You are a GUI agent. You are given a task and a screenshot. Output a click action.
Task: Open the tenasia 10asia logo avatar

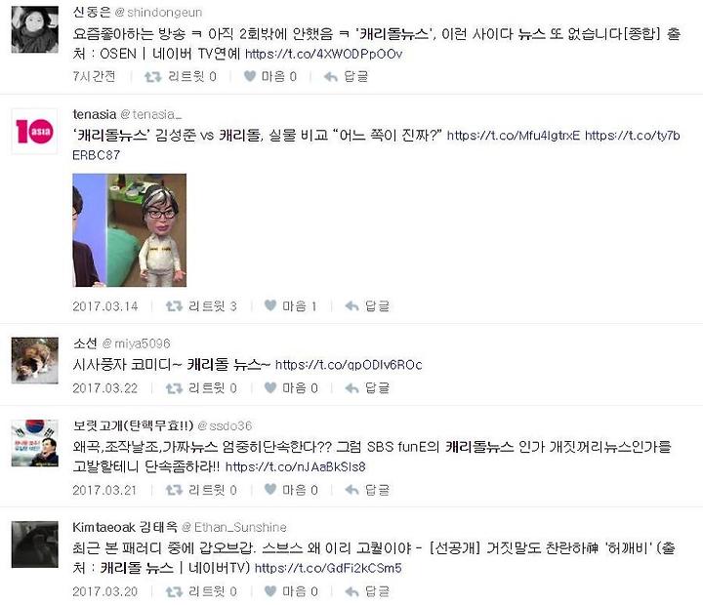click(34, 132)
